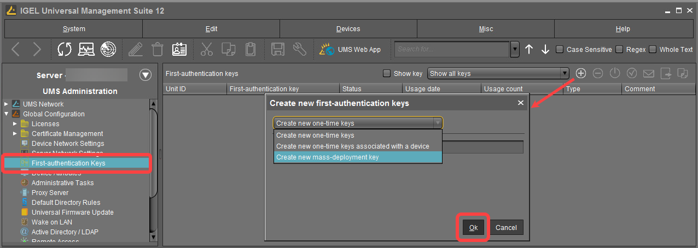Click the trash delete icon in toolbar

pyautogui.click(x=158, y=49)
